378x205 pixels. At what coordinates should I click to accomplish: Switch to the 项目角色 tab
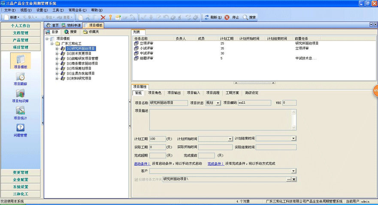pyautogui.click(x=154, y=93)
